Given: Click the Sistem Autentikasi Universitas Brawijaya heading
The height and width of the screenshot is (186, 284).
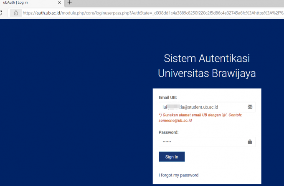Looking at the screenshot, I should [x=207, y=66].
